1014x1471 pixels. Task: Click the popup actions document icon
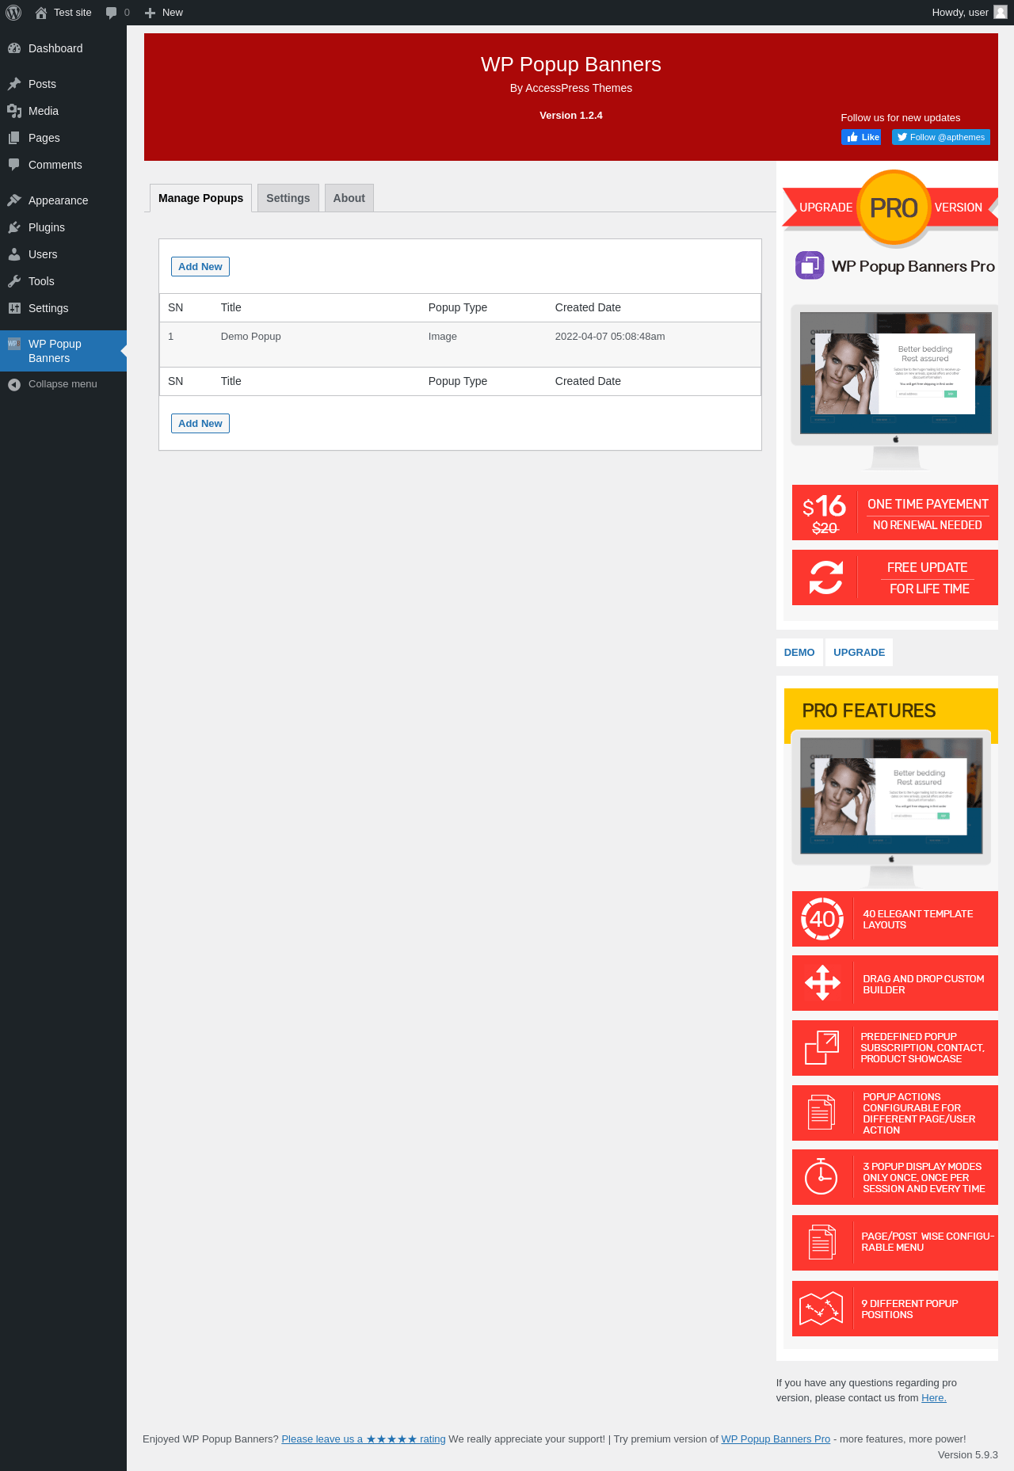coord(821,1112)
